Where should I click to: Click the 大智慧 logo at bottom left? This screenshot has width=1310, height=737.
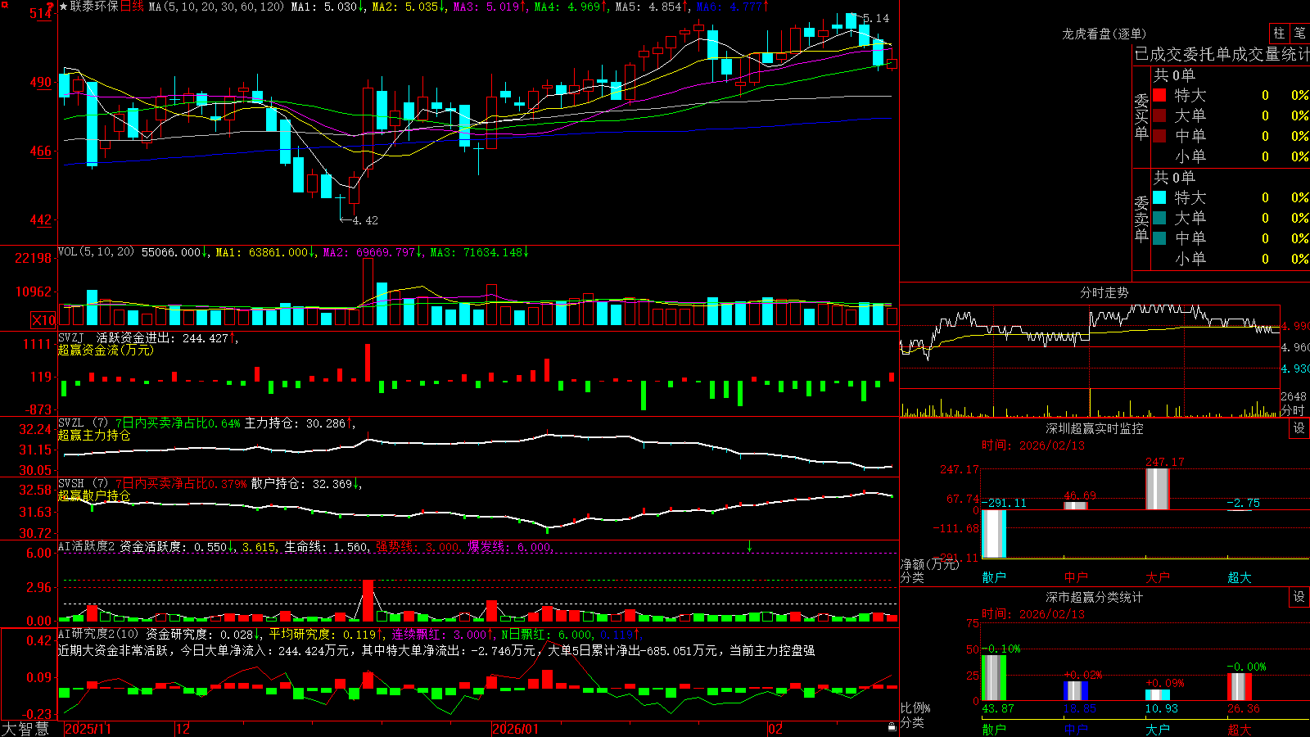[x=25, y=729]
